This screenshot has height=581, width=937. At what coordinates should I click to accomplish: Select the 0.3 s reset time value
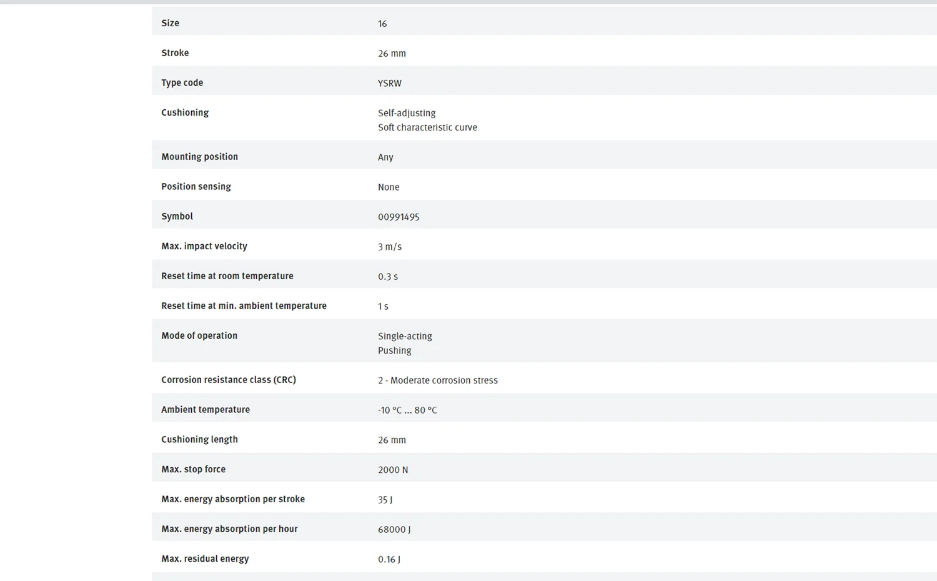pyautogui.click(x=388, y=277)
